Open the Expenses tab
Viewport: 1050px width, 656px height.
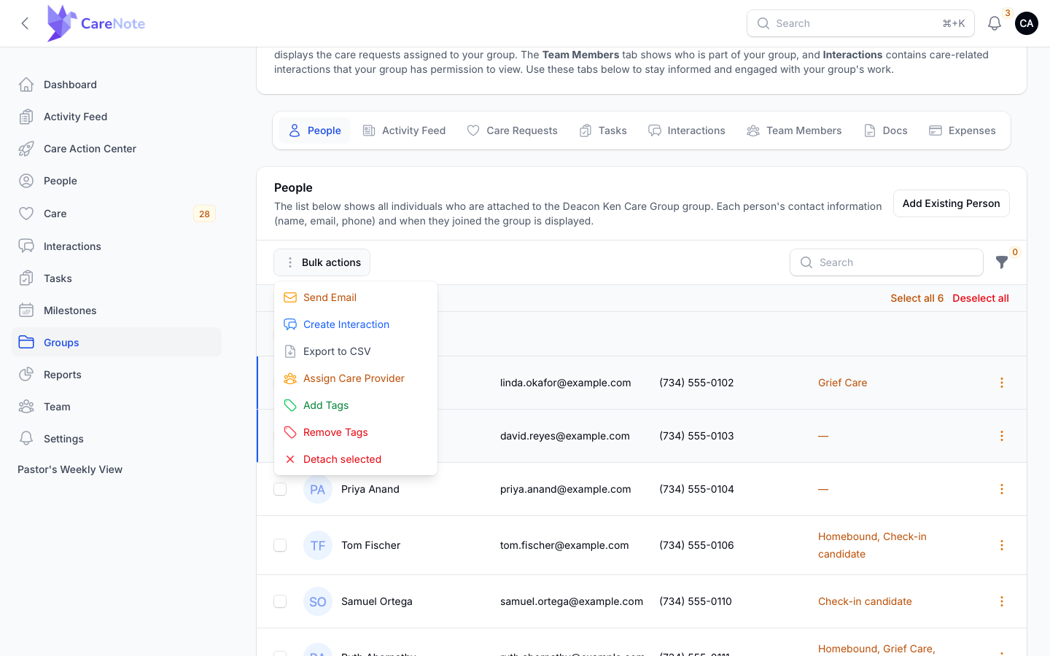click(x=962, y=130)
